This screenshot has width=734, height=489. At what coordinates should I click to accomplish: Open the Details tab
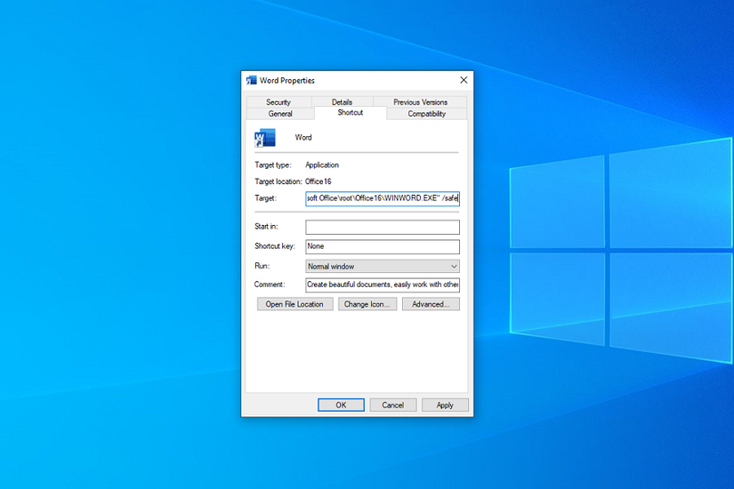(342, 102)
